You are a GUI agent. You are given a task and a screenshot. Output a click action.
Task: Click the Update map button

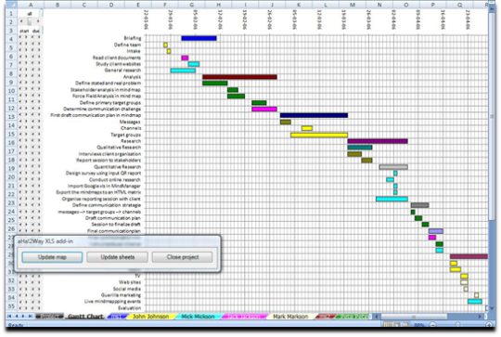(52, 257)
